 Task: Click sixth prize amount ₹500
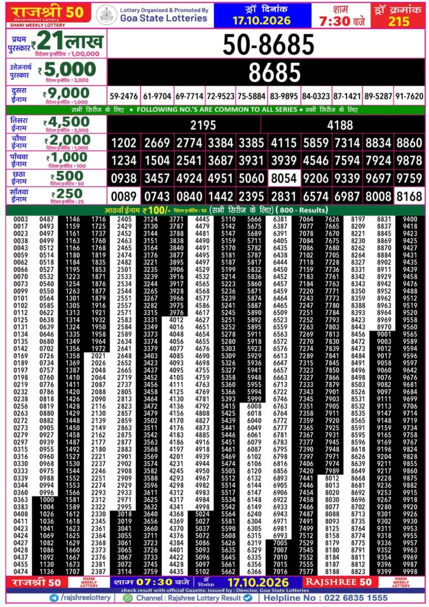67,176
